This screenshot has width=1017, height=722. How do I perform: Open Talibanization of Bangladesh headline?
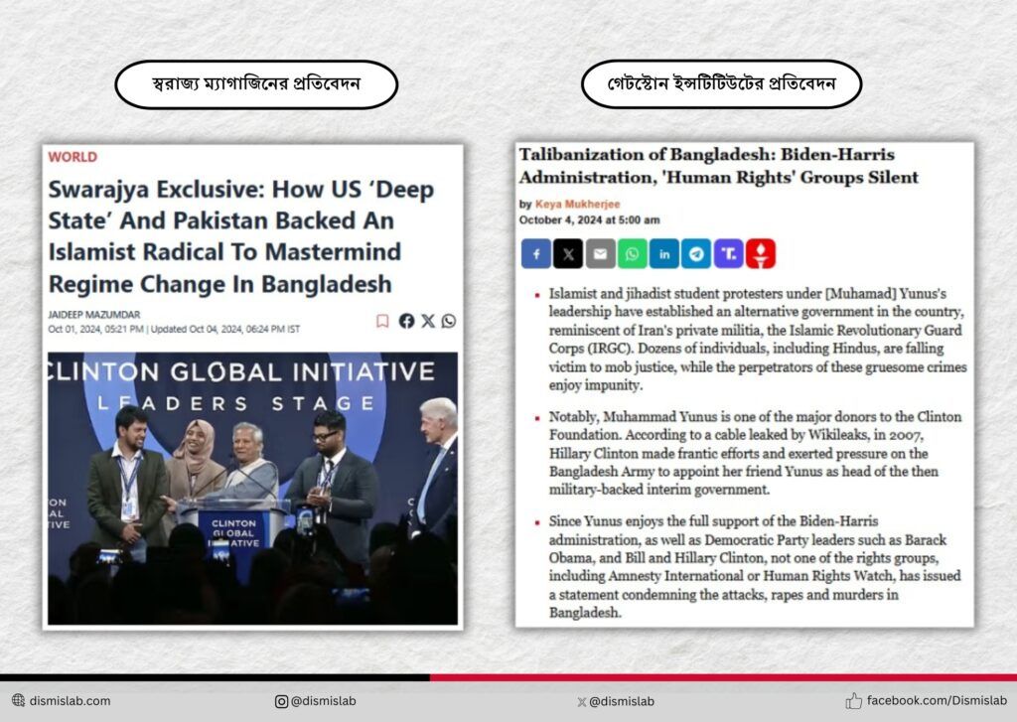click(719, 166)
